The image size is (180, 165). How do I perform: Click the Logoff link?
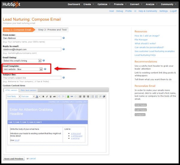[x=173, y=11]
